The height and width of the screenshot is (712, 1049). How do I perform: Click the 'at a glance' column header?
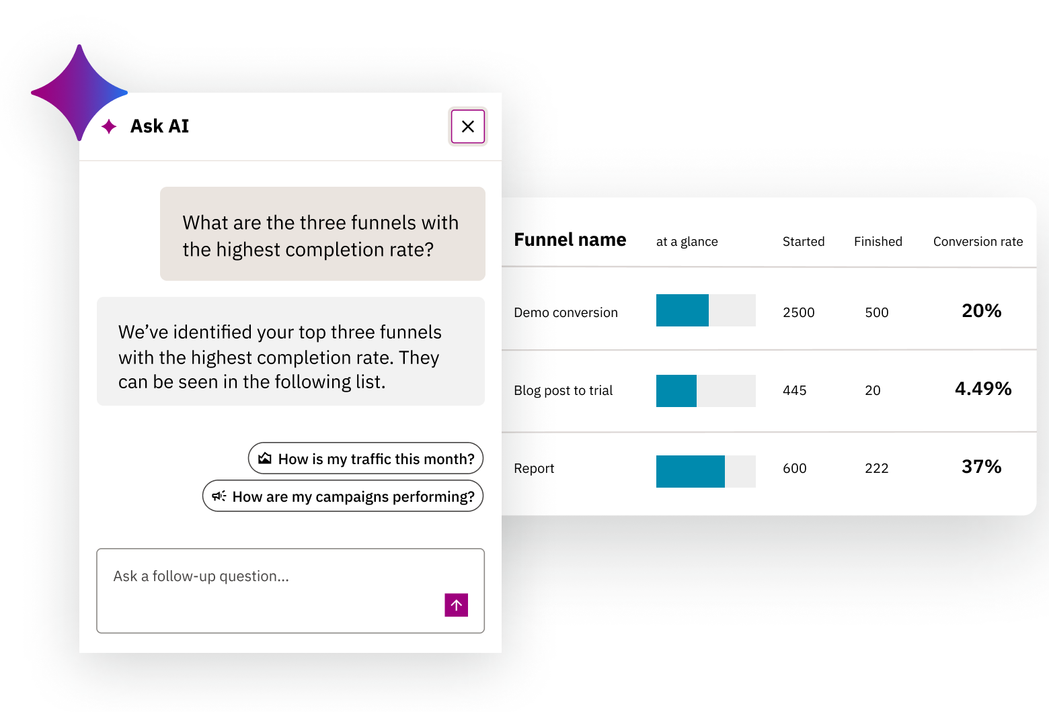[687, 241]
